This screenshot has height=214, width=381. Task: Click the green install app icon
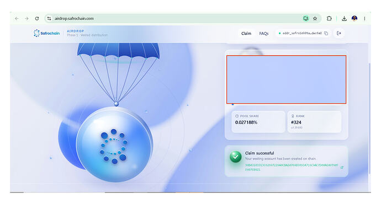click(x=306, y=18)
